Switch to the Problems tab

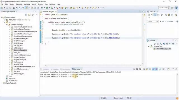coord(45,69)
